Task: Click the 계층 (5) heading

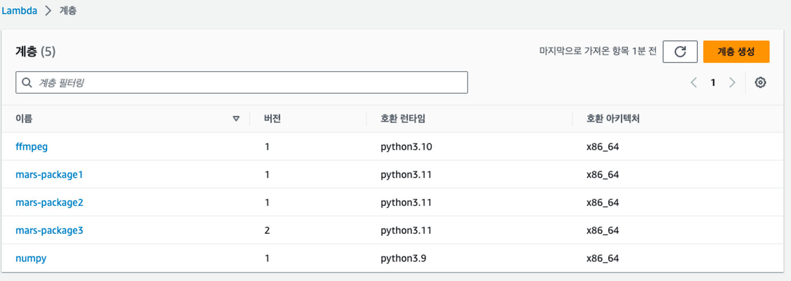Action: tap(36, 51)
